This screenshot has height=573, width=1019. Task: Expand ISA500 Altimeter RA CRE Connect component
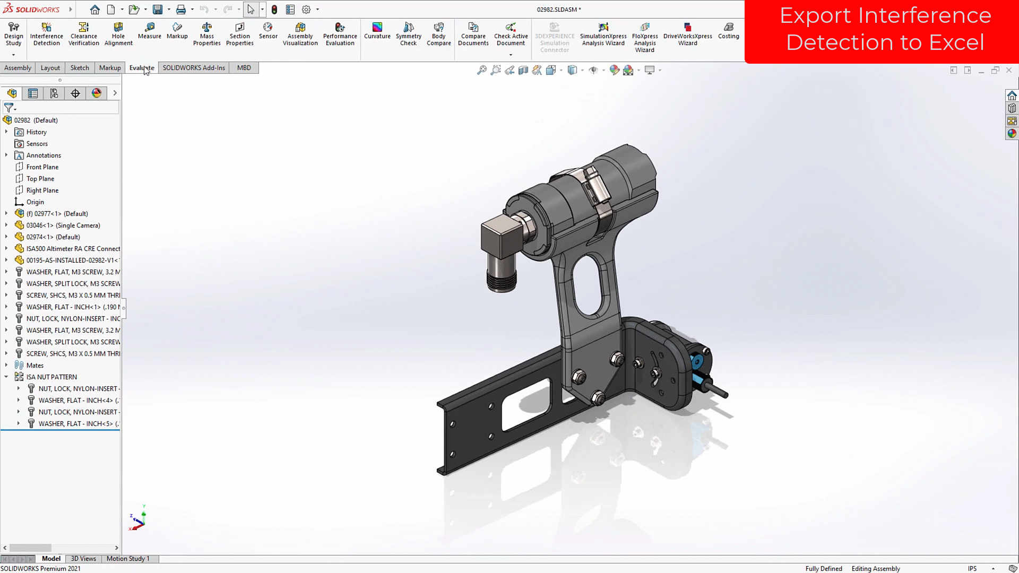6,249
